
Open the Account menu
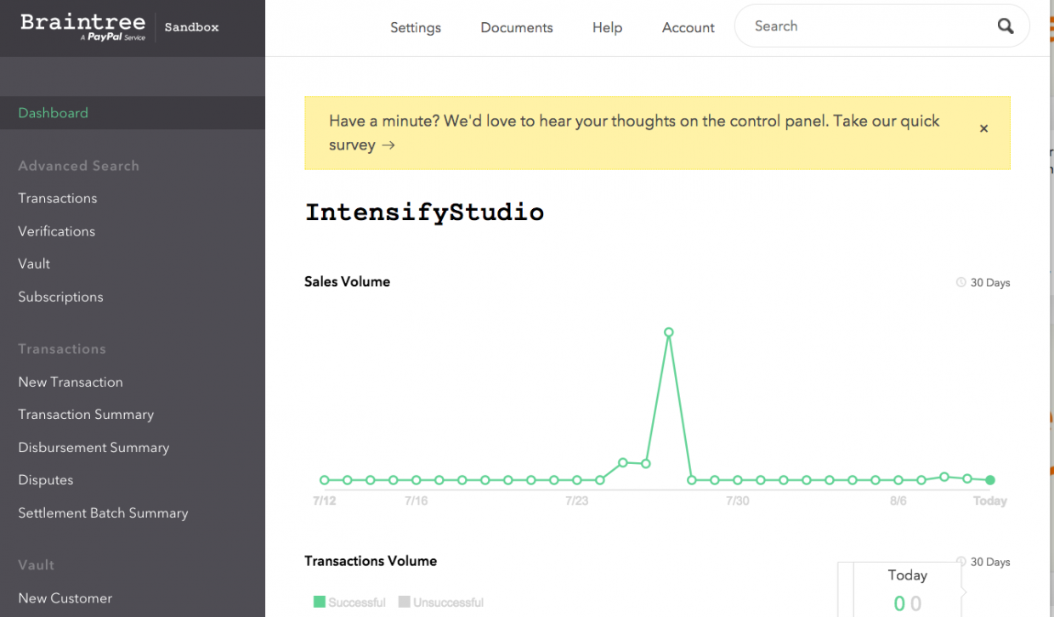click(x=688, y=27)
